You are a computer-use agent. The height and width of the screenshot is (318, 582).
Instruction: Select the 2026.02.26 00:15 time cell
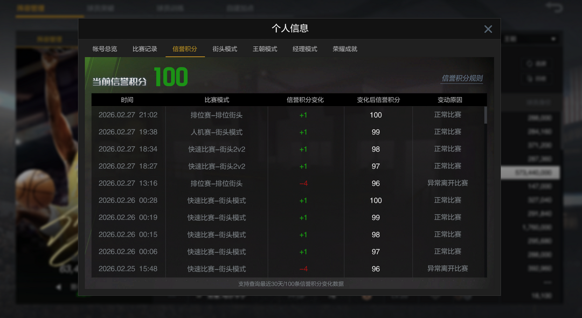point(128,234)
